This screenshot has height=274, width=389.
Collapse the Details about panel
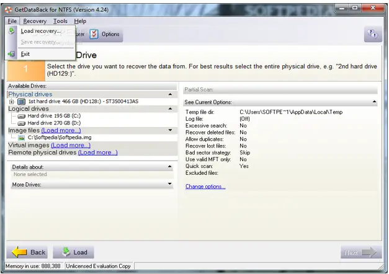[170, 167]
